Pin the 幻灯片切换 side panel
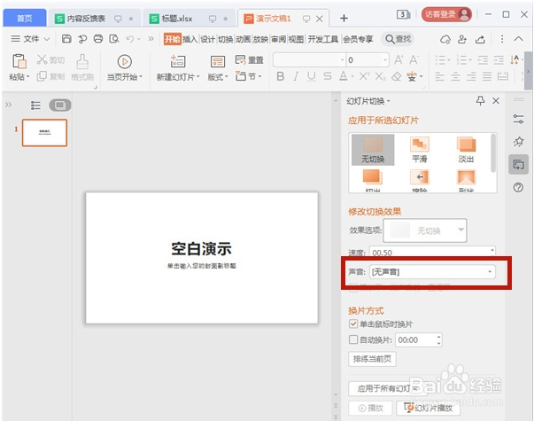This screenshot has height=421, width=534. point(480,100)
